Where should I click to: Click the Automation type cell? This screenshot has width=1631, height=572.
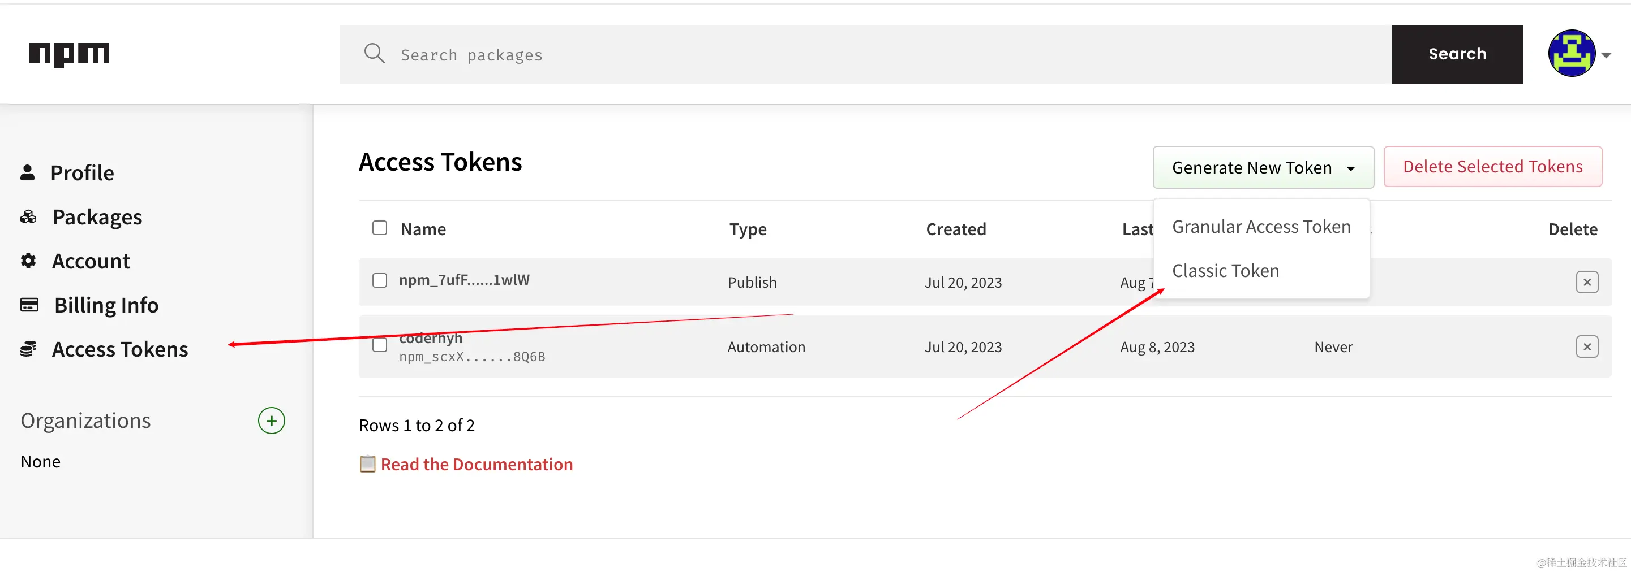pyautogui.click(x=766, y=347)
